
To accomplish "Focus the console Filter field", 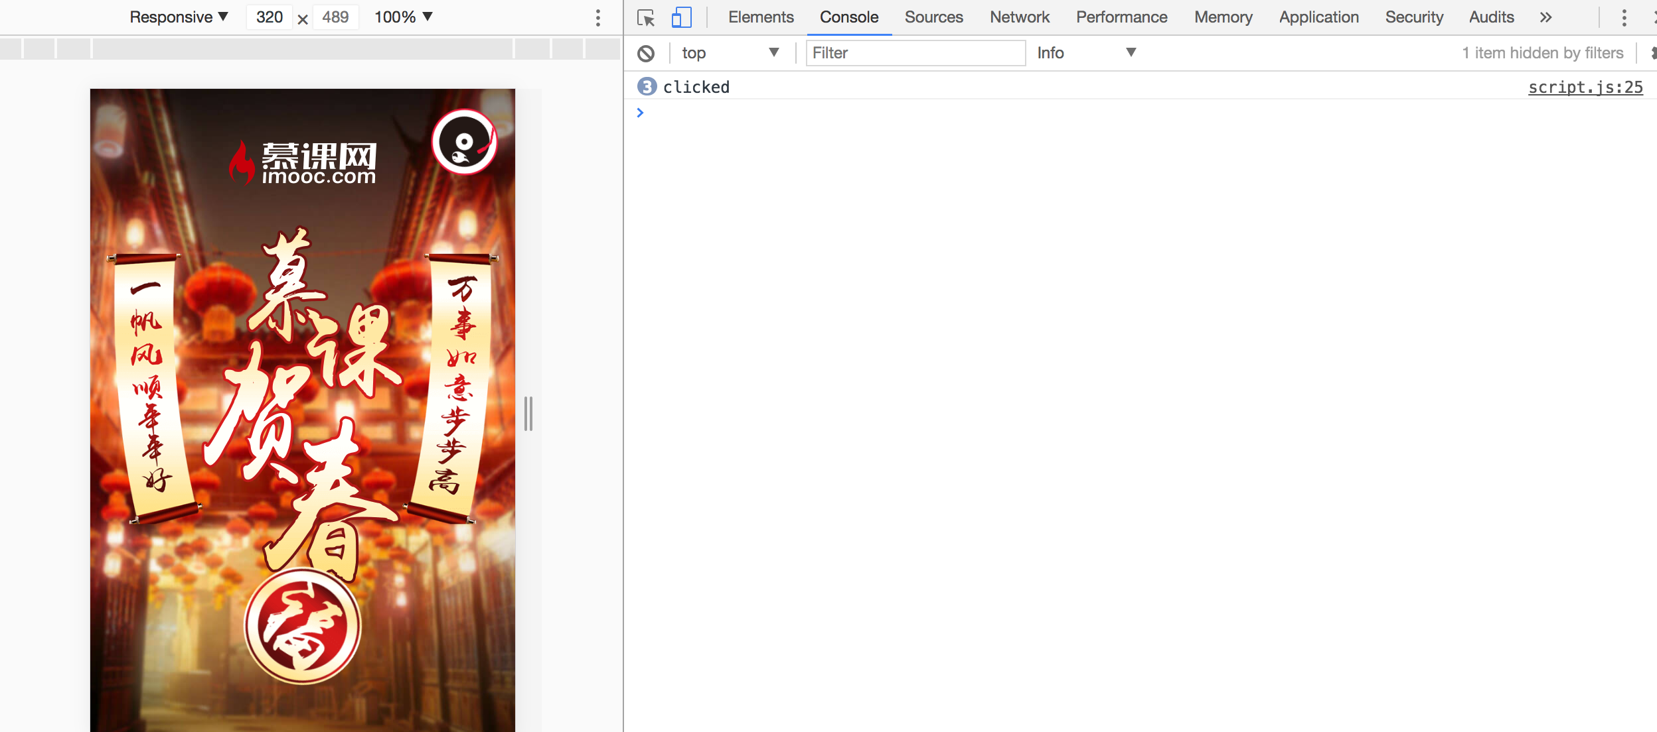I will click(x=915, y=53).
